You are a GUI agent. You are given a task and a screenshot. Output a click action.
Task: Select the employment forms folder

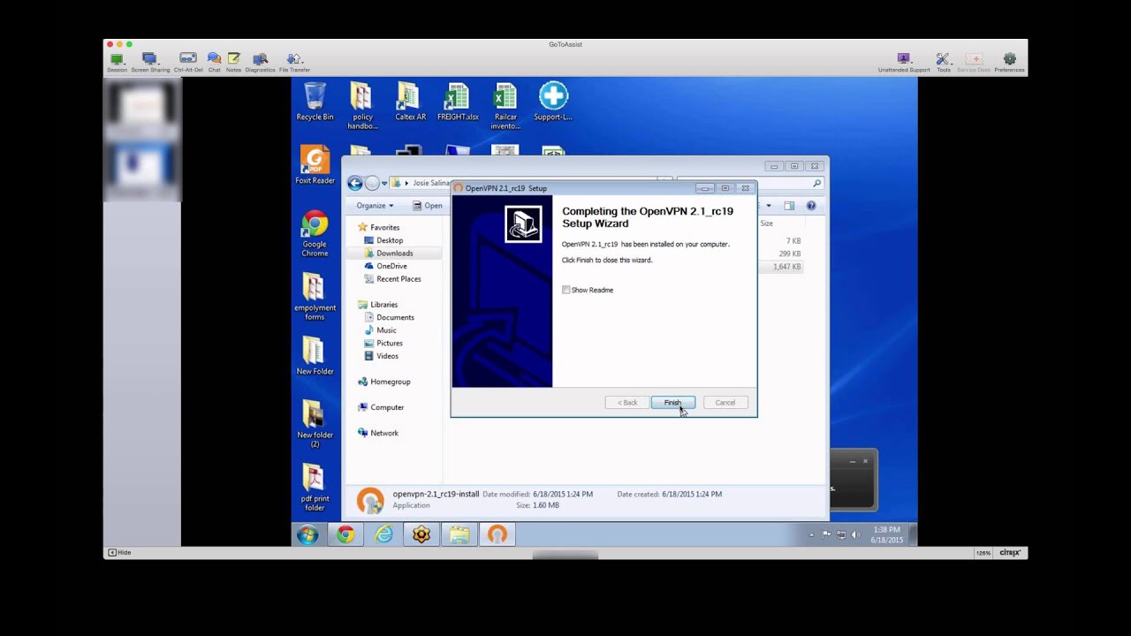[x=315, y=297]
